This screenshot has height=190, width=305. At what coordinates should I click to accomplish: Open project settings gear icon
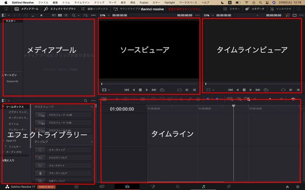(x=298, y=187)
